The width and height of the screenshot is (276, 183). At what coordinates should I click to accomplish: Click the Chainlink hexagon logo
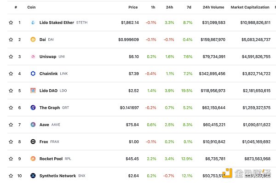pyautogui.click(x=33, y=74)
